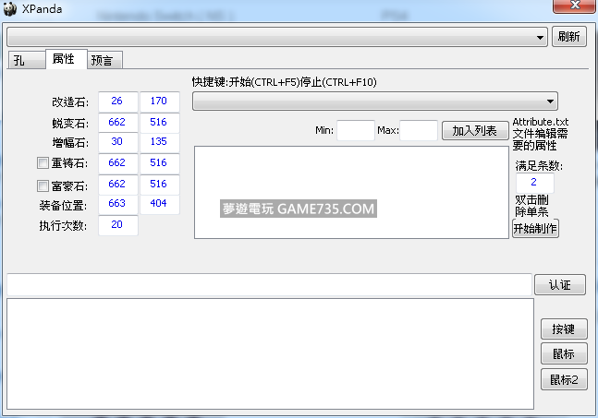Click 增幅石 field showing 30
Image resolution: width=598 pixels, height=418 pixels.
coord(118,142)
